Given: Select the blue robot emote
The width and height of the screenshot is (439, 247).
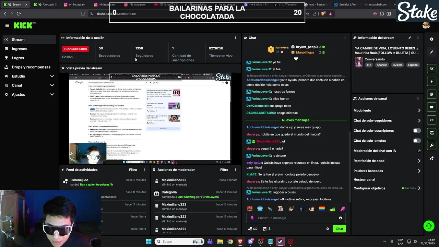Looking at the screenshot, I should click(x=260, y=209).
